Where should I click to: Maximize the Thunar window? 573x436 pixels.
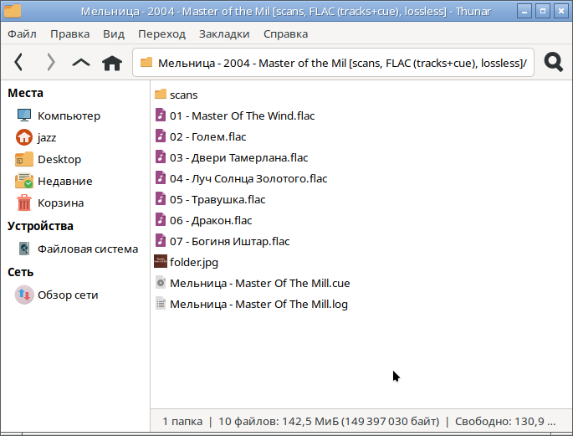[543, 11]
